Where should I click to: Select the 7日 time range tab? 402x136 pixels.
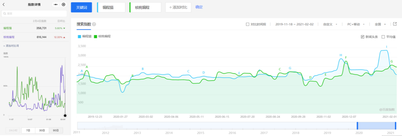[x=28, y=130]
